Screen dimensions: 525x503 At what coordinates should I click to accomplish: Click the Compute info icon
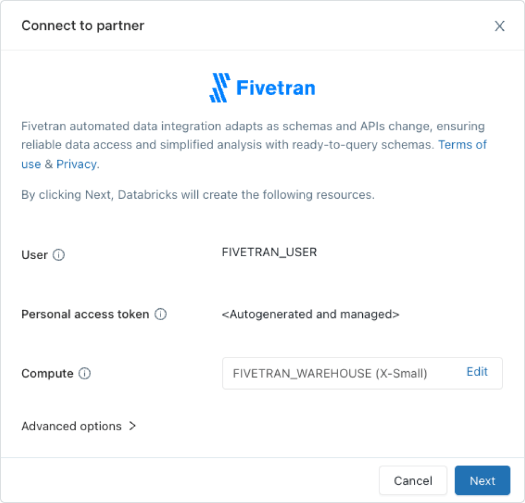coord(85,374)
